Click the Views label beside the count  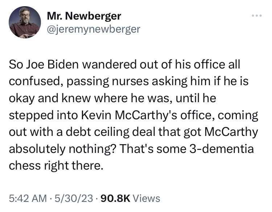click(x=147, y=198)
